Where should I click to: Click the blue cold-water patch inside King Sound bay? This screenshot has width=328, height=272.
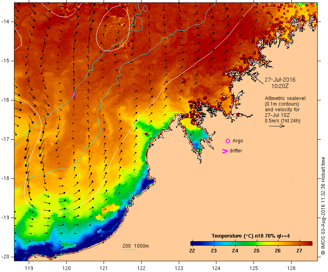[197, 145]
